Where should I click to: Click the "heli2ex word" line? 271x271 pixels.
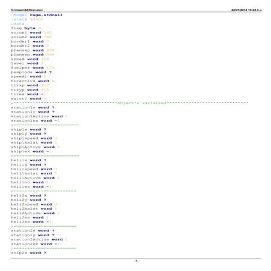[31, 222]
